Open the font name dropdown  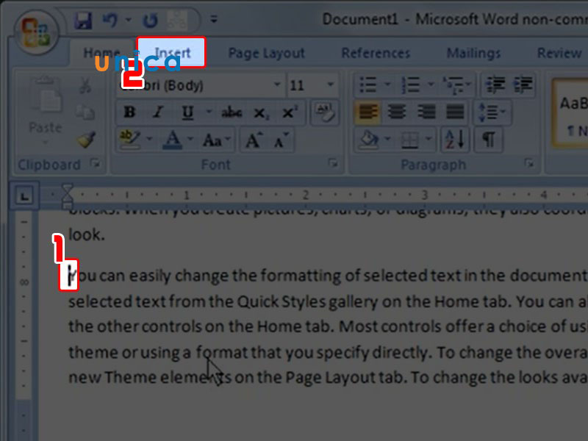(277, 85)
